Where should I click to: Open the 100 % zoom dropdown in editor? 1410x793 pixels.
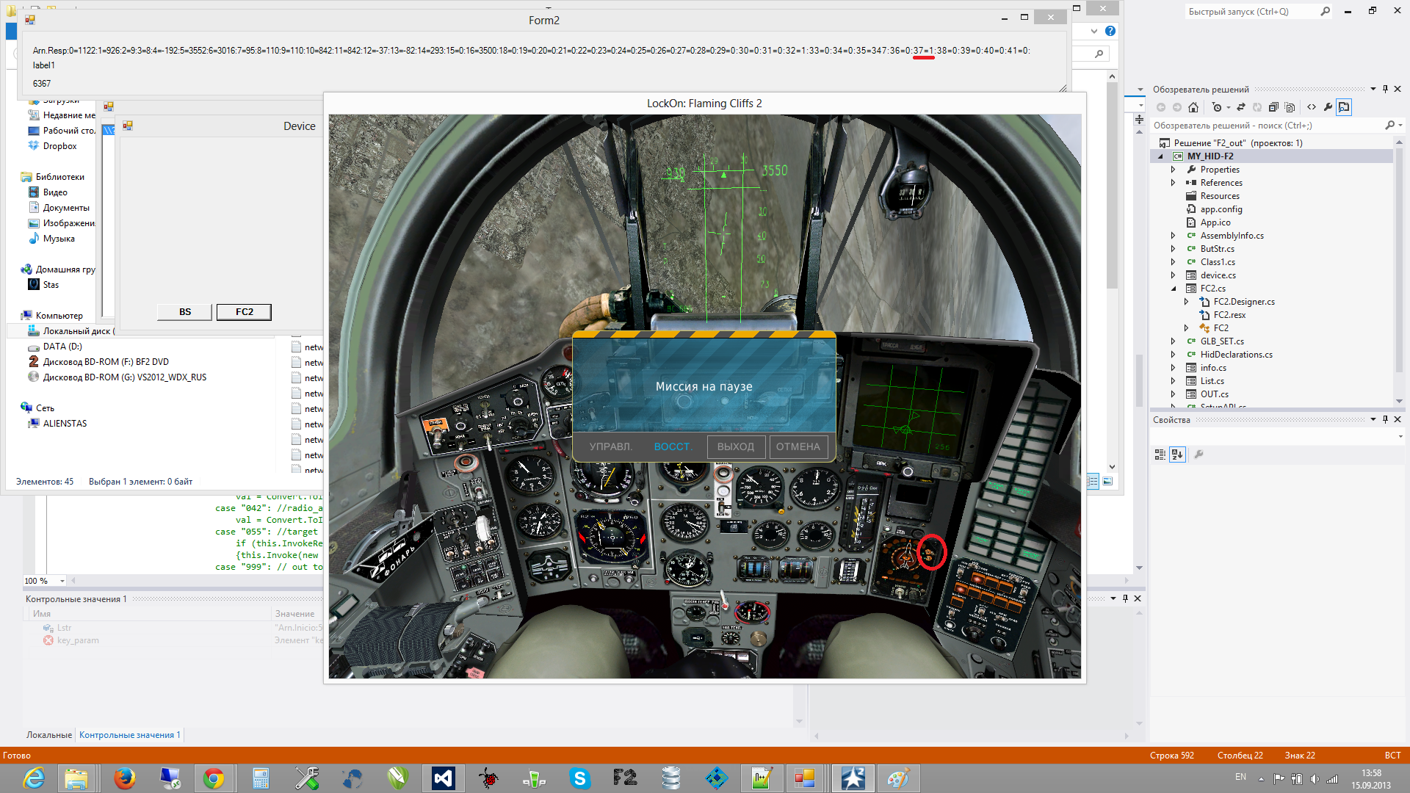[x=62, y=581]
